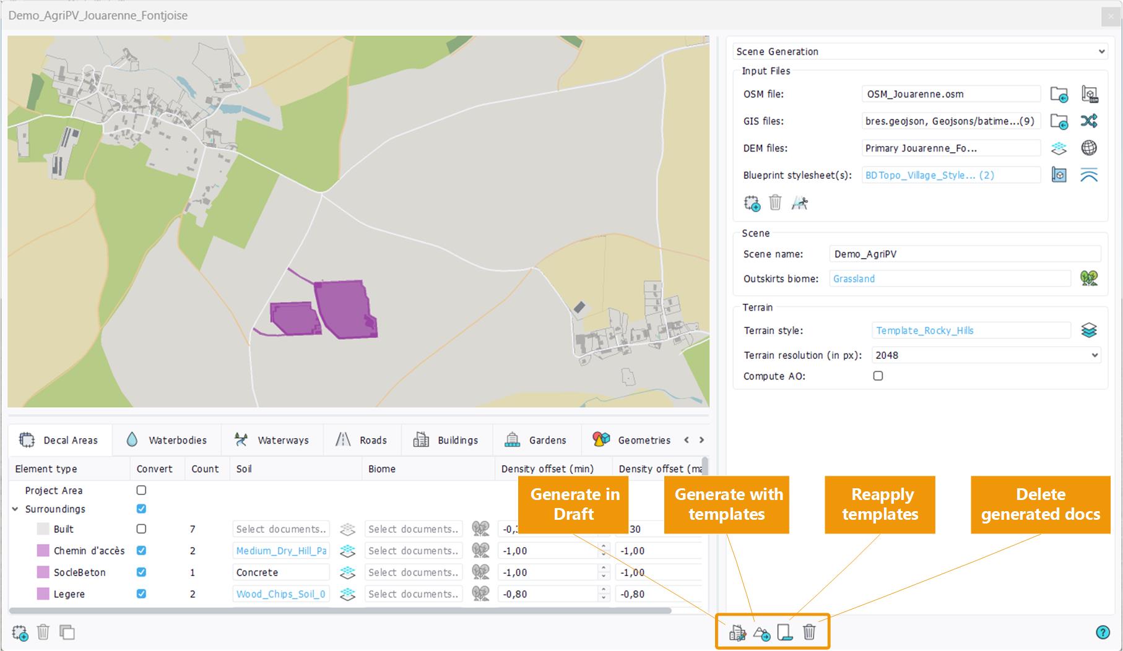Collapse the Surroundings tree row
1123x651 pixels.
pyautogui.click(x=15, y=509)
